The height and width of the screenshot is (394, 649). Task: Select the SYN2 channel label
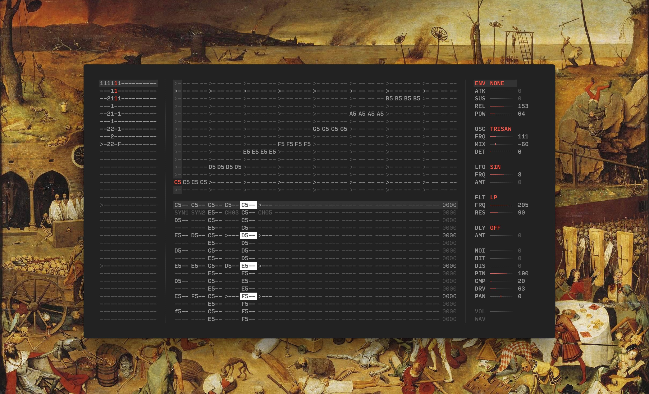point(198,212)
